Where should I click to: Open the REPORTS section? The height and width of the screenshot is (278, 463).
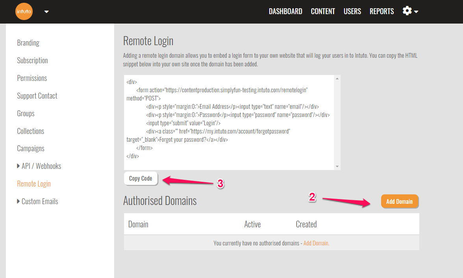[382, 11]
